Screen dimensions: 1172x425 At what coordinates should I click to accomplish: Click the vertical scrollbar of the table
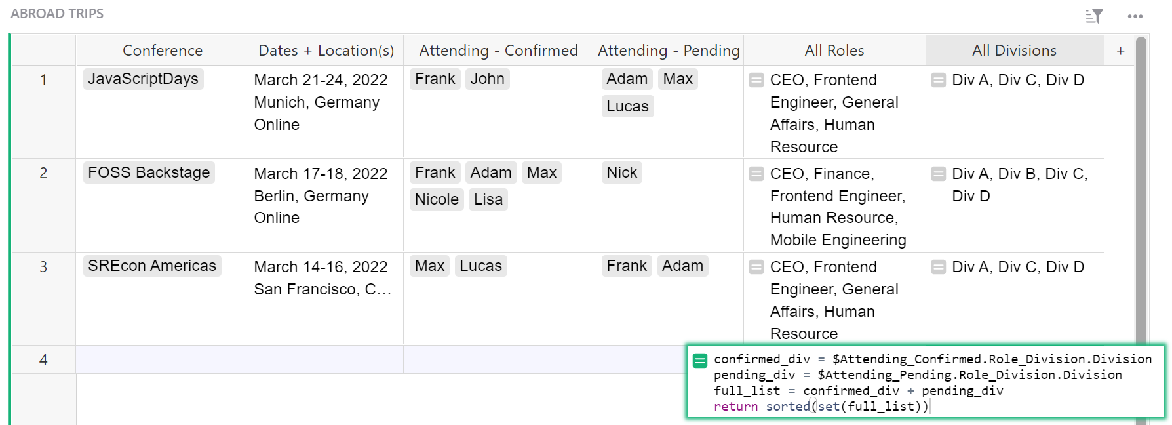coord(1141,197)
